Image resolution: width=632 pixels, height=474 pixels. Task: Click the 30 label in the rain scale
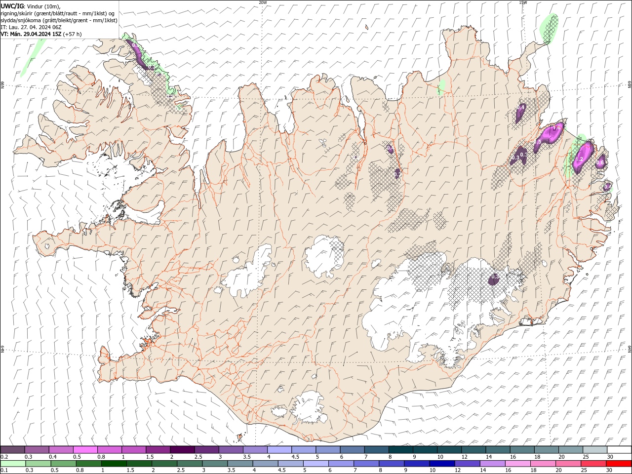pyautogui.click(x=609, y=471)
